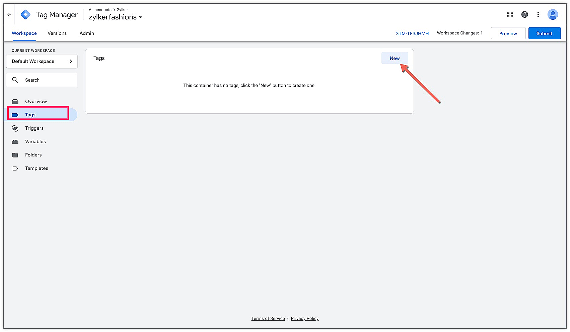Click the Folders folder icon
The width and height of the screenshot is (570, 332).
[15, 155]
